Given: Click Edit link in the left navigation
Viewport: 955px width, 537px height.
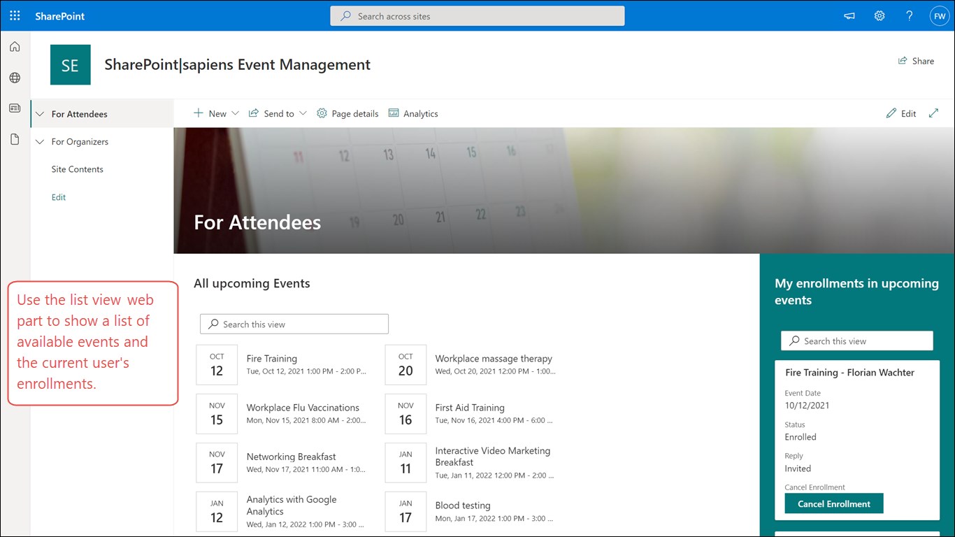Looking at the screenshot, I should click(59, 197).
